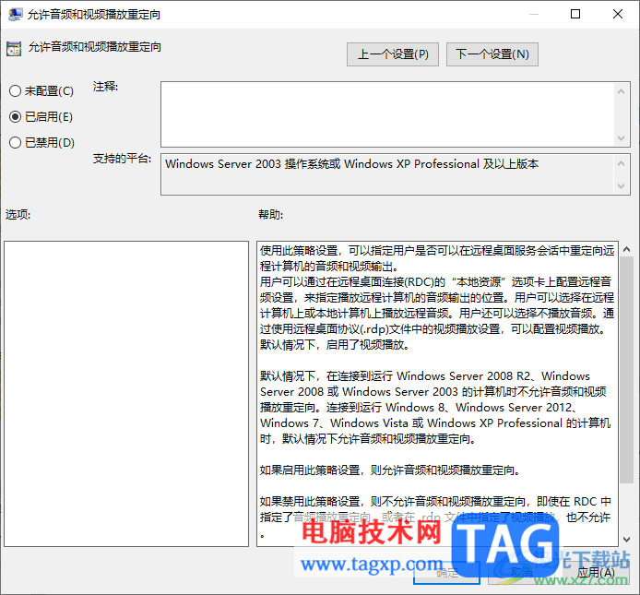Viewport: 640px width, 595px height.
Task: Minimize the policy settings window
Action: 533,14
